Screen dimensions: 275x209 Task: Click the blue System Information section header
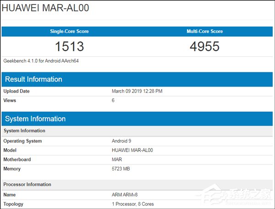point(35,119)
